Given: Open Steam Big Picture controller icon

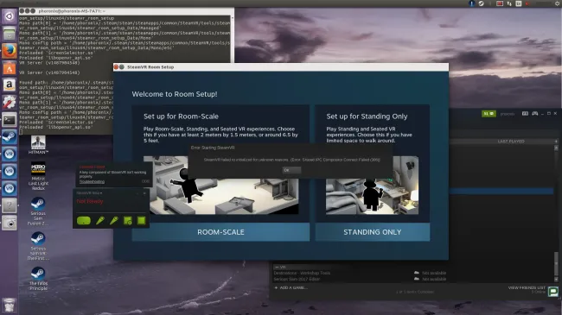Looking at the screenshot, I should pyautogui.click(x=534, y=113).
